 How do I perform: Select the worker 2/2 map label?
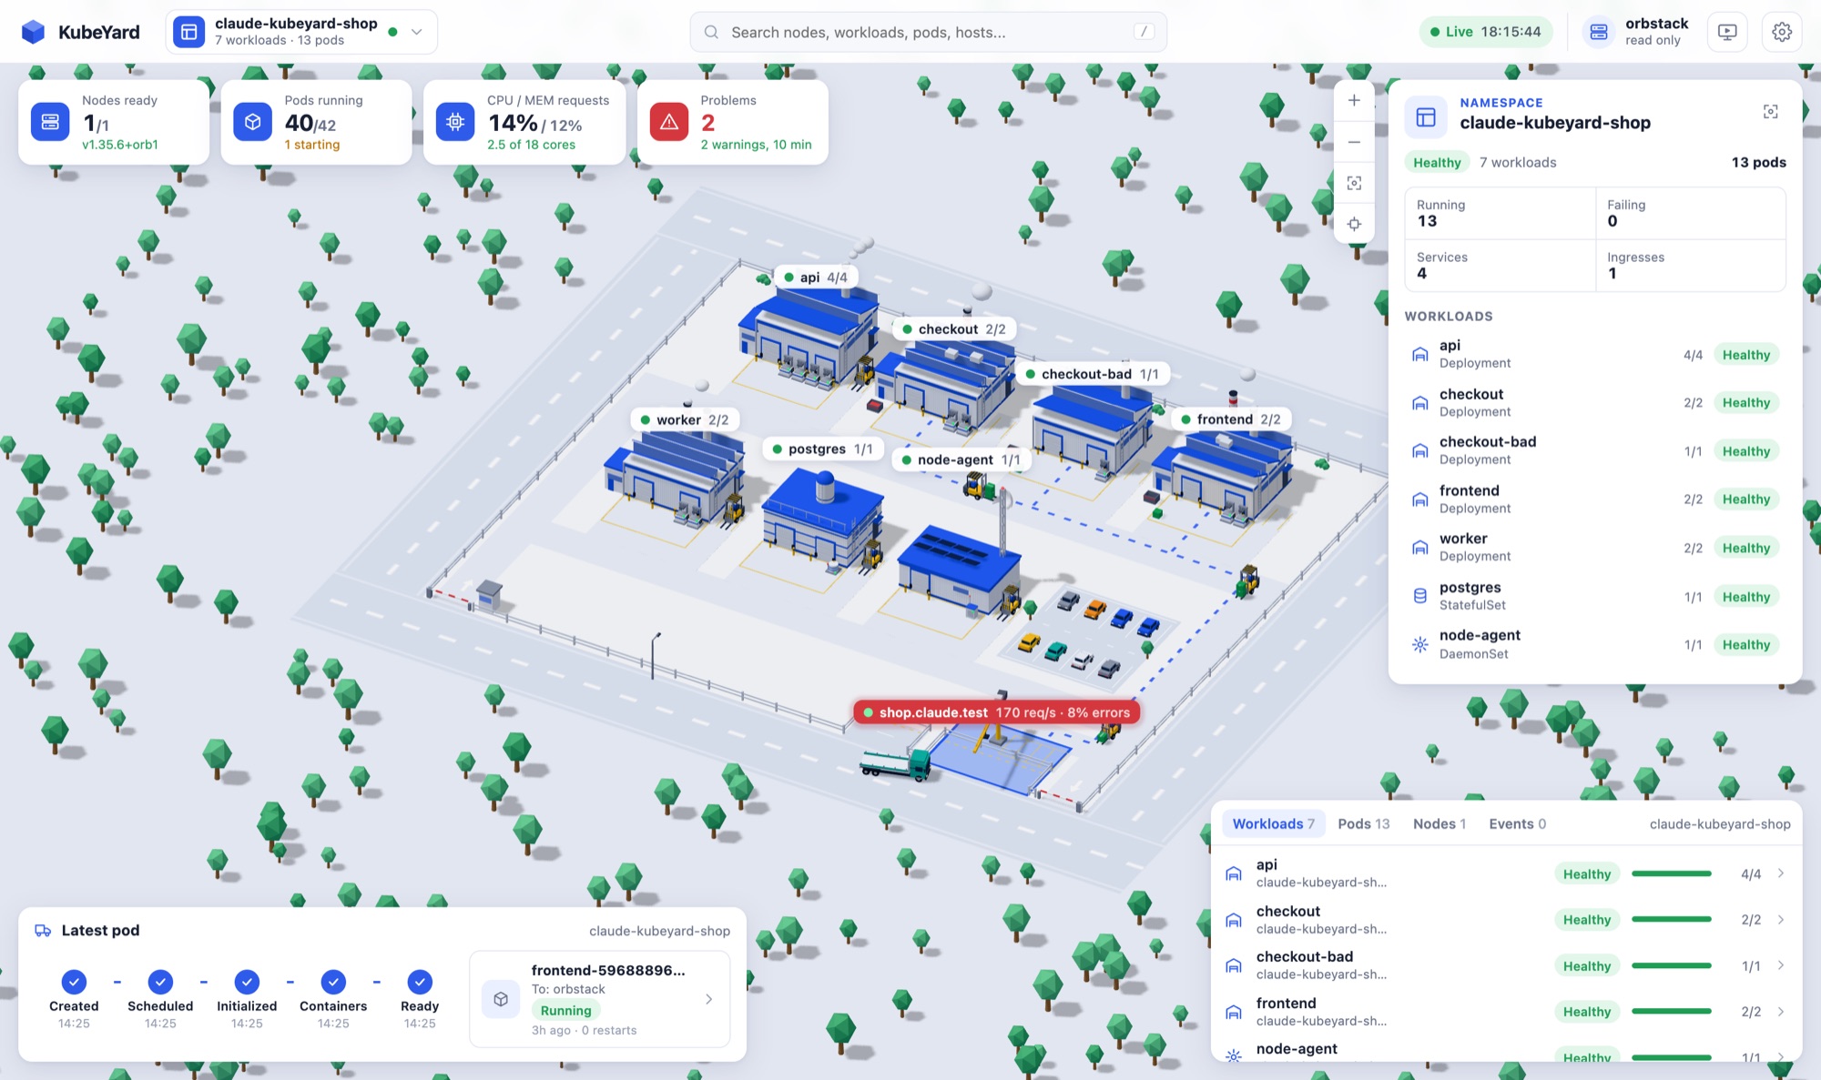point(685,419)
